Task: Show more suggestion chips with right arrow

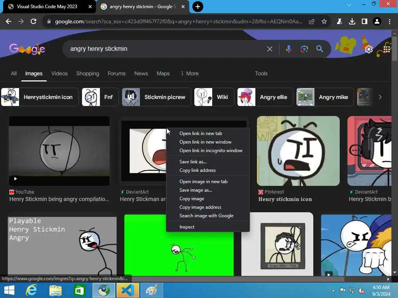Action: [380, 97]
